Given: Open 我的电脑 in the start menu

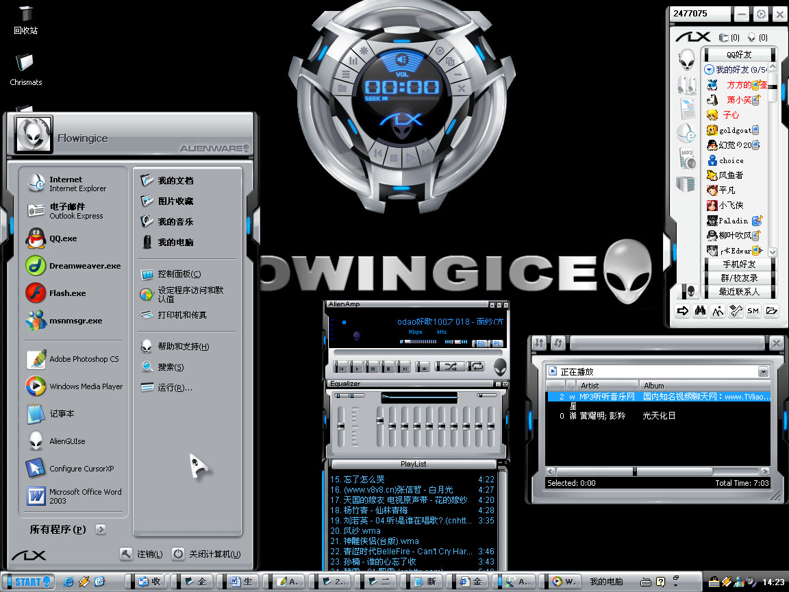Looking at the screenshot, I should [167, 242].
